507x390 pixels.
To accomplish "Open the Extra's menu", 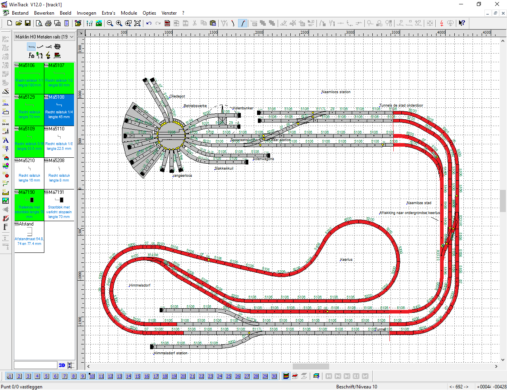I will (x=109, y=13).
